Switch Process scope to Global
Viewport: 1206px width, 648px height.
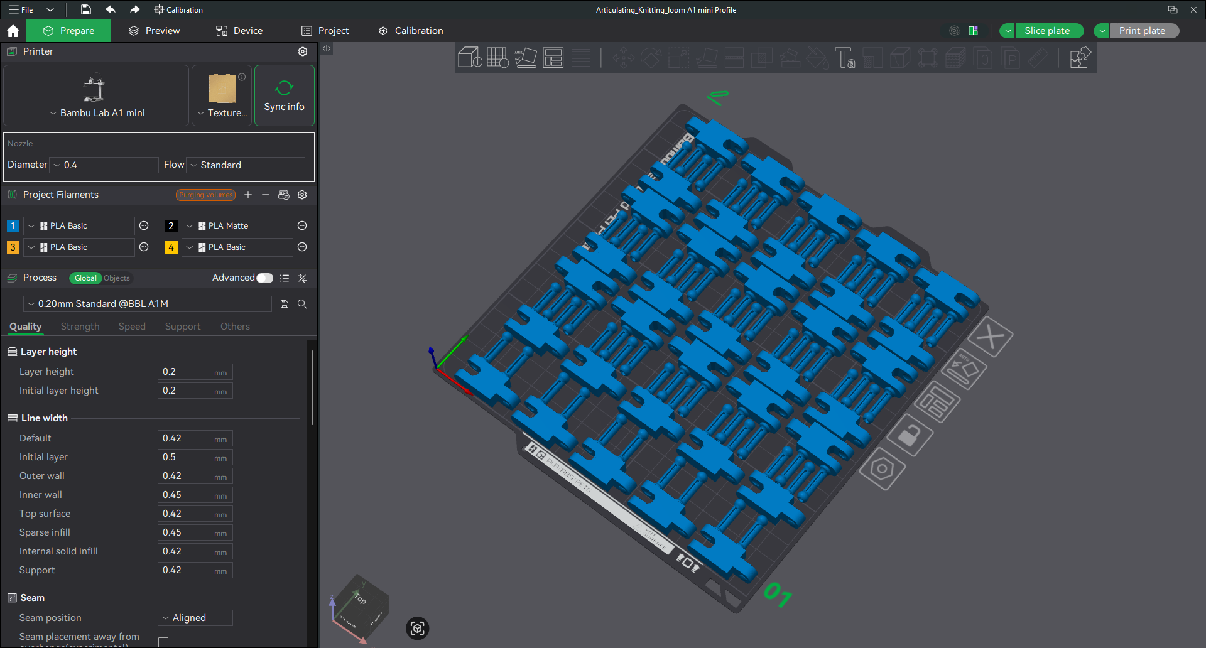pos(85,278)
